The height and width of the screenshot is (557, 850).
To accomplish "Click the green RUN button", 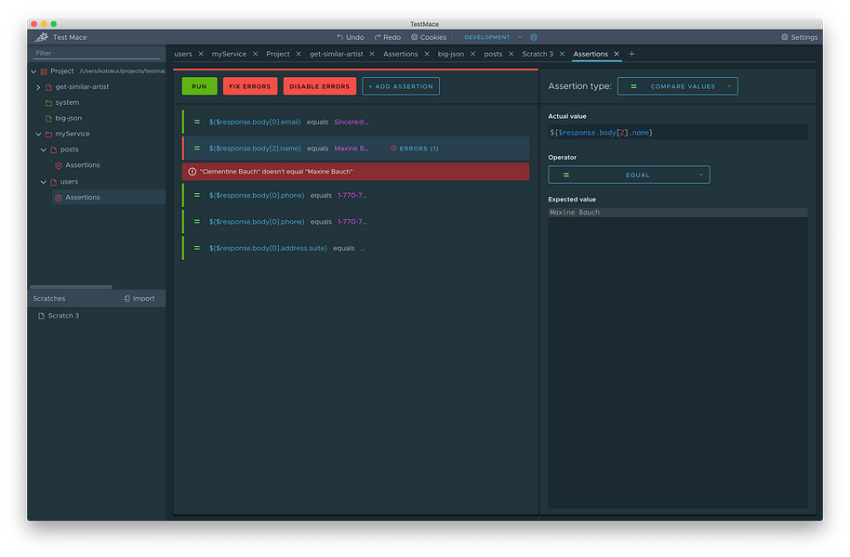I will [200, 86].
